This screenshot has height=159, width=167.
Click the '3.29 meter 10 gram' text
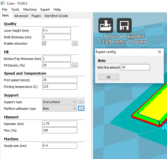click(124, 42)
